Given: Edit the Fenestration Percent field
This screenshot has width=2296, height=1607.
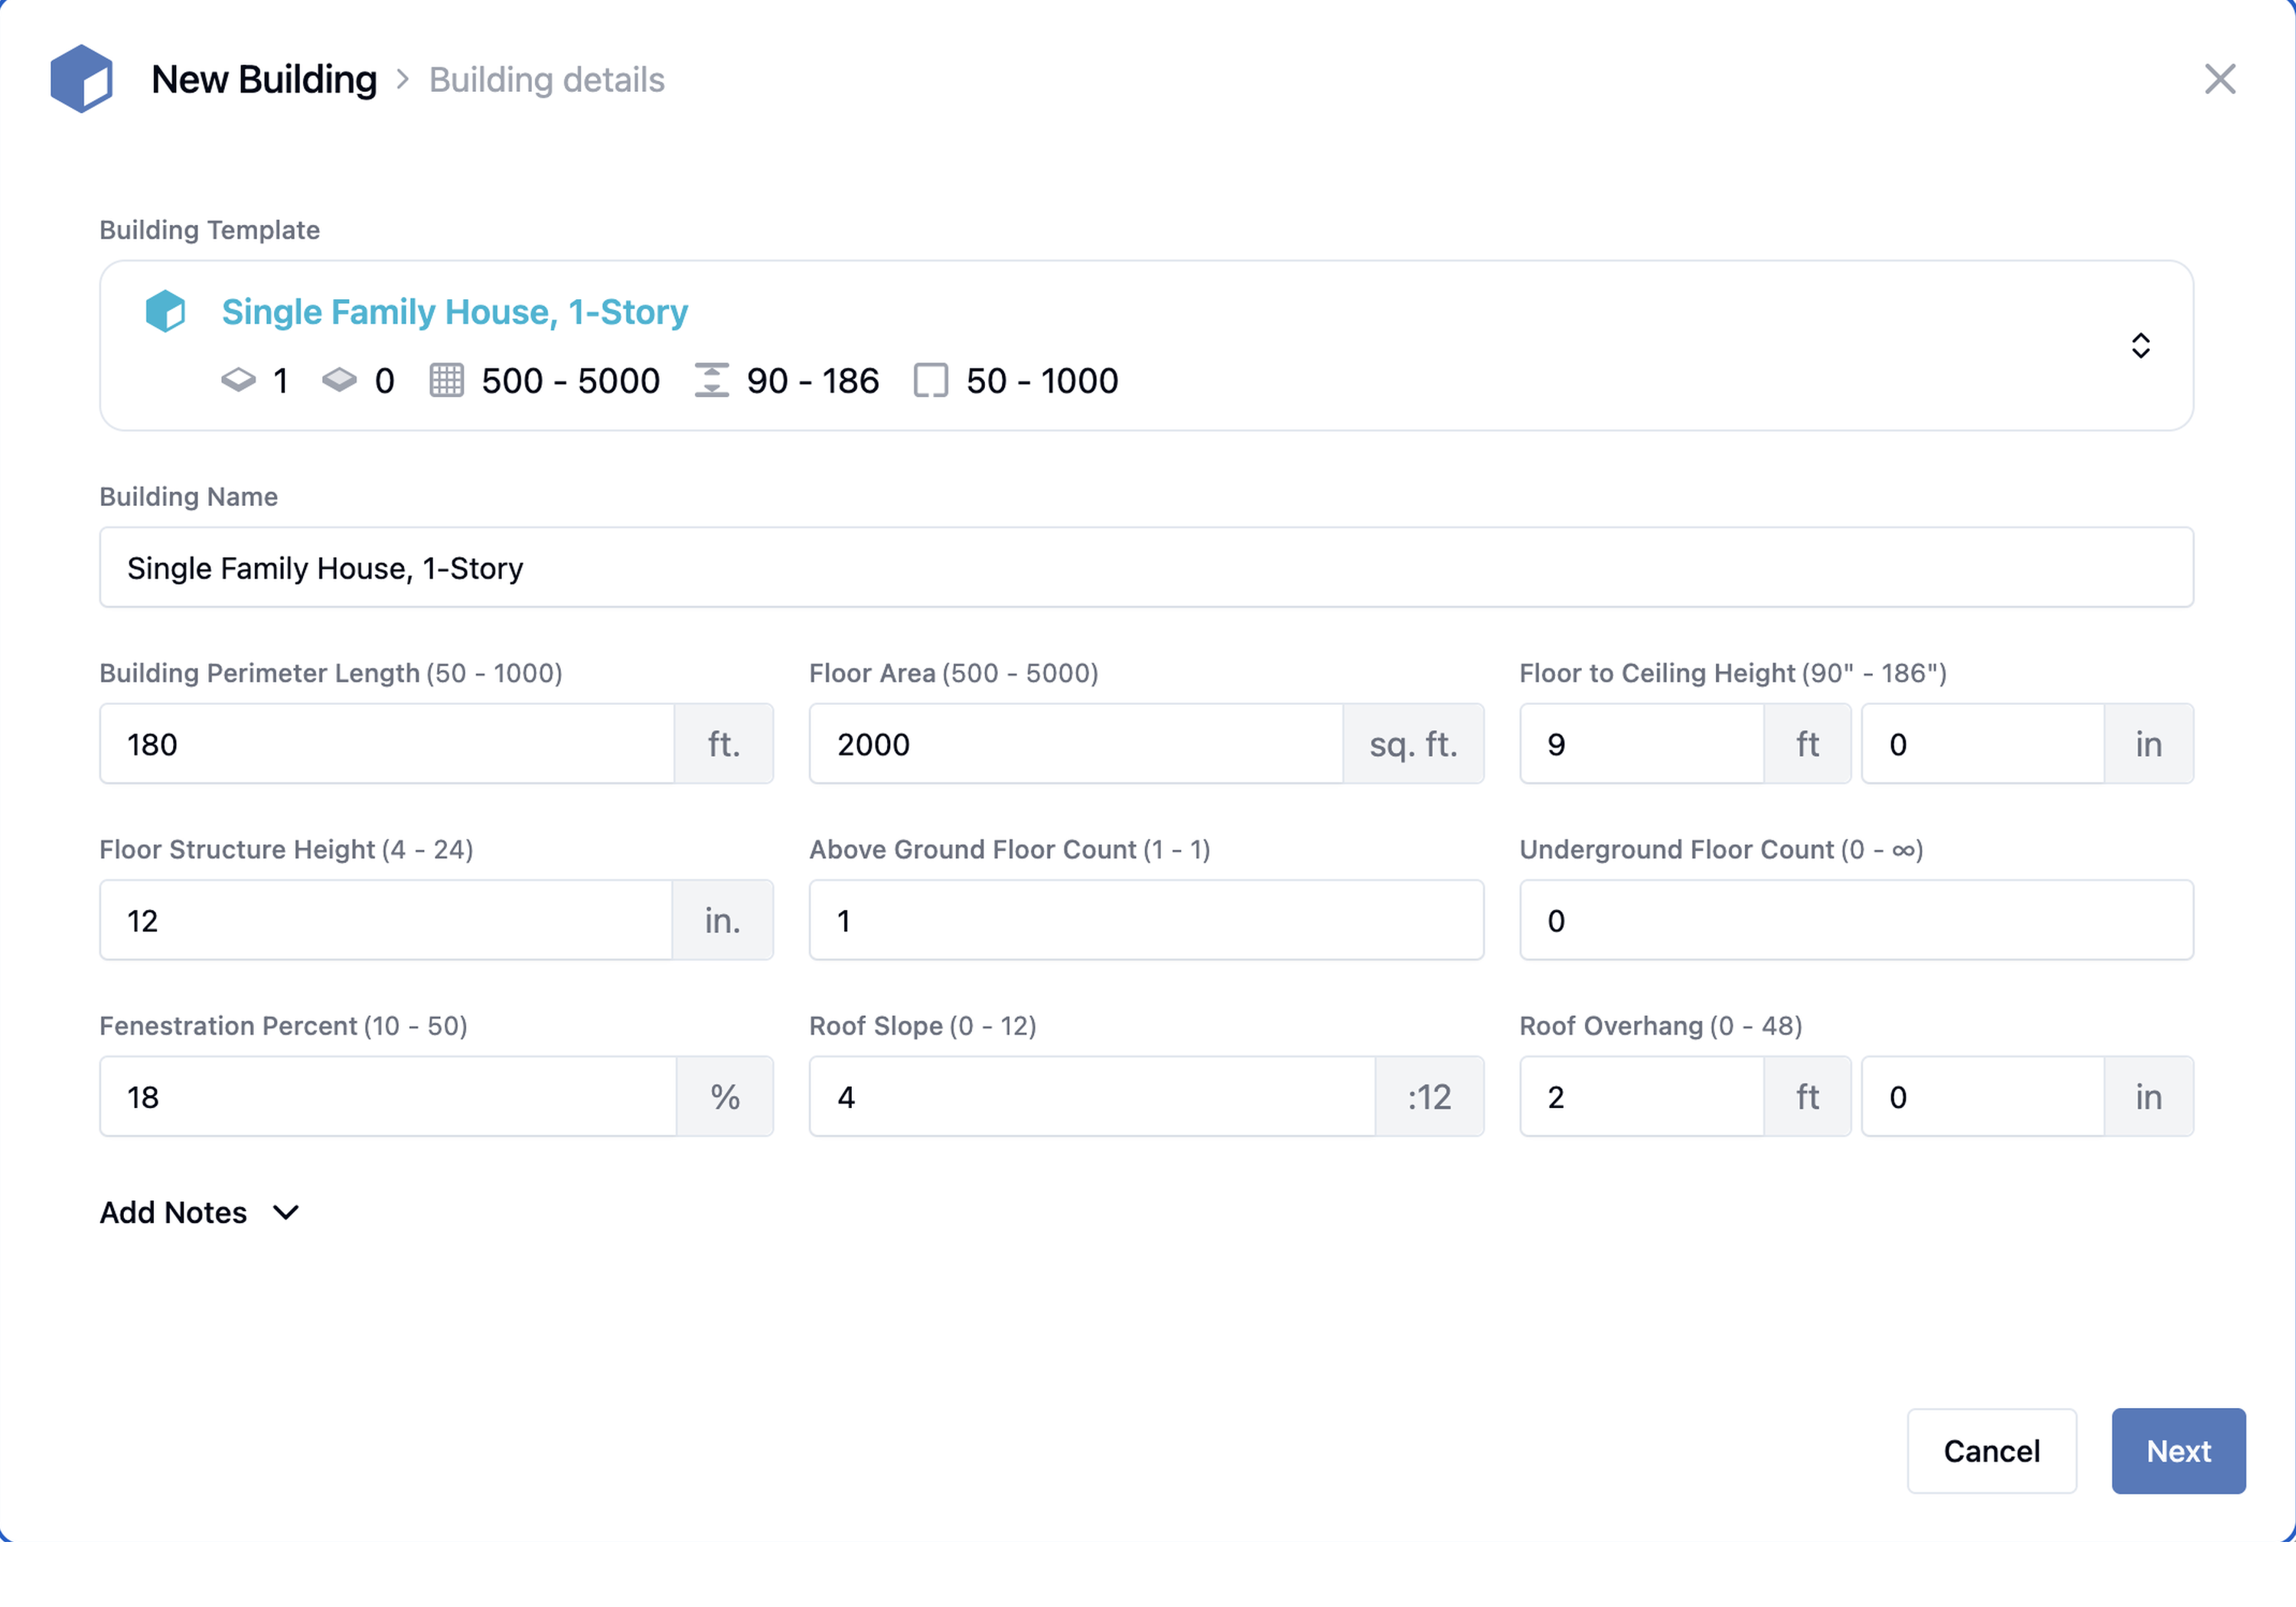Looking at the screenshot, I should point(387,1097).
